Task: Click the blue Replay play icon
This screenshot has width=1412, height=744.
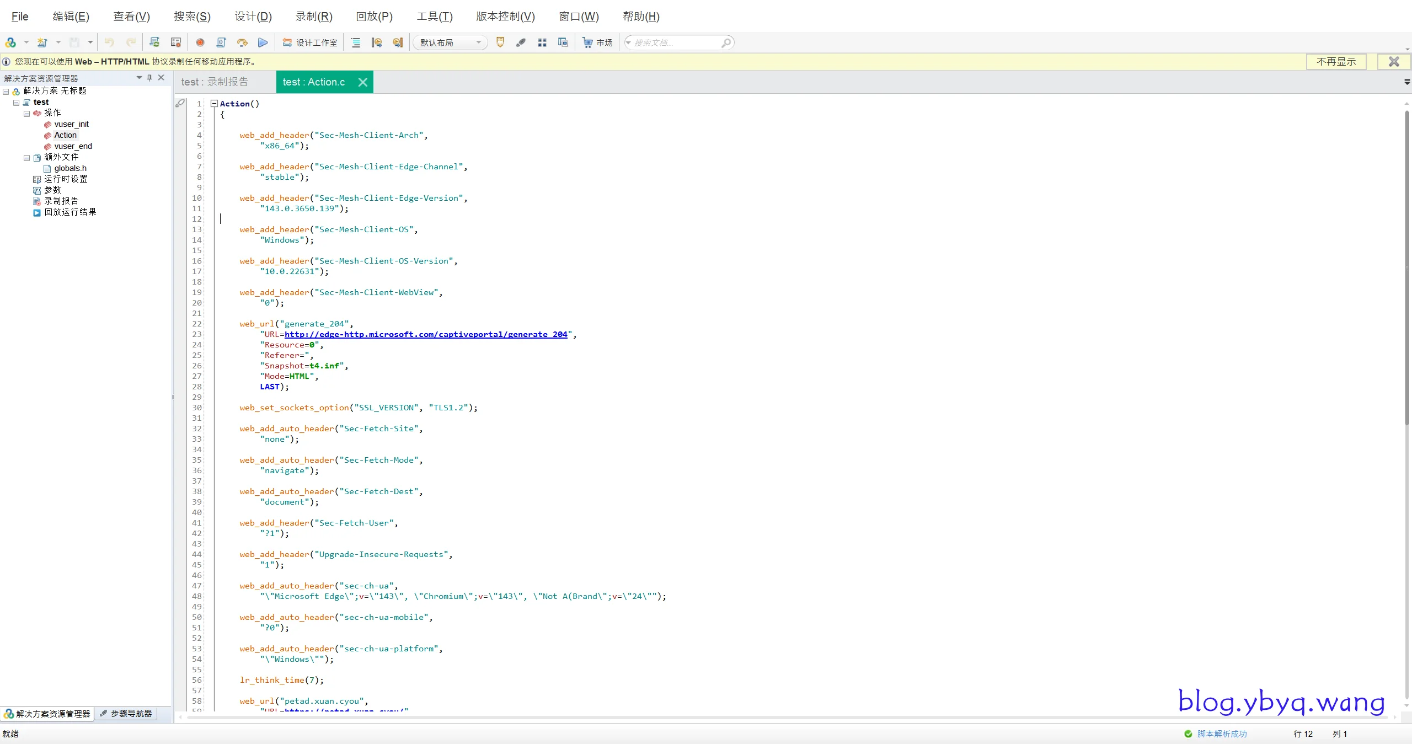Action: [263, 42]
